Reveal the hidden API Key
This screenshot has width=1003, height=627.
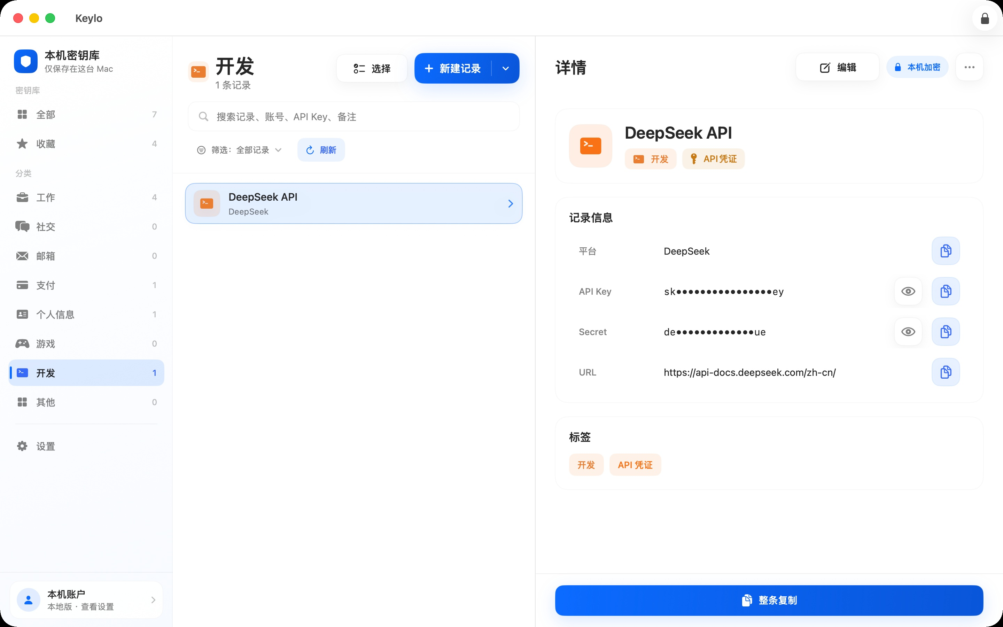coord(908,291)
